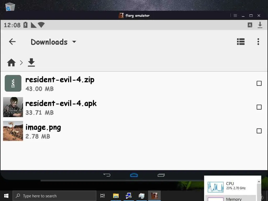Open the computer monitor taskbar app
Screen dimensions: 268x201
click(x=129, y=196)
